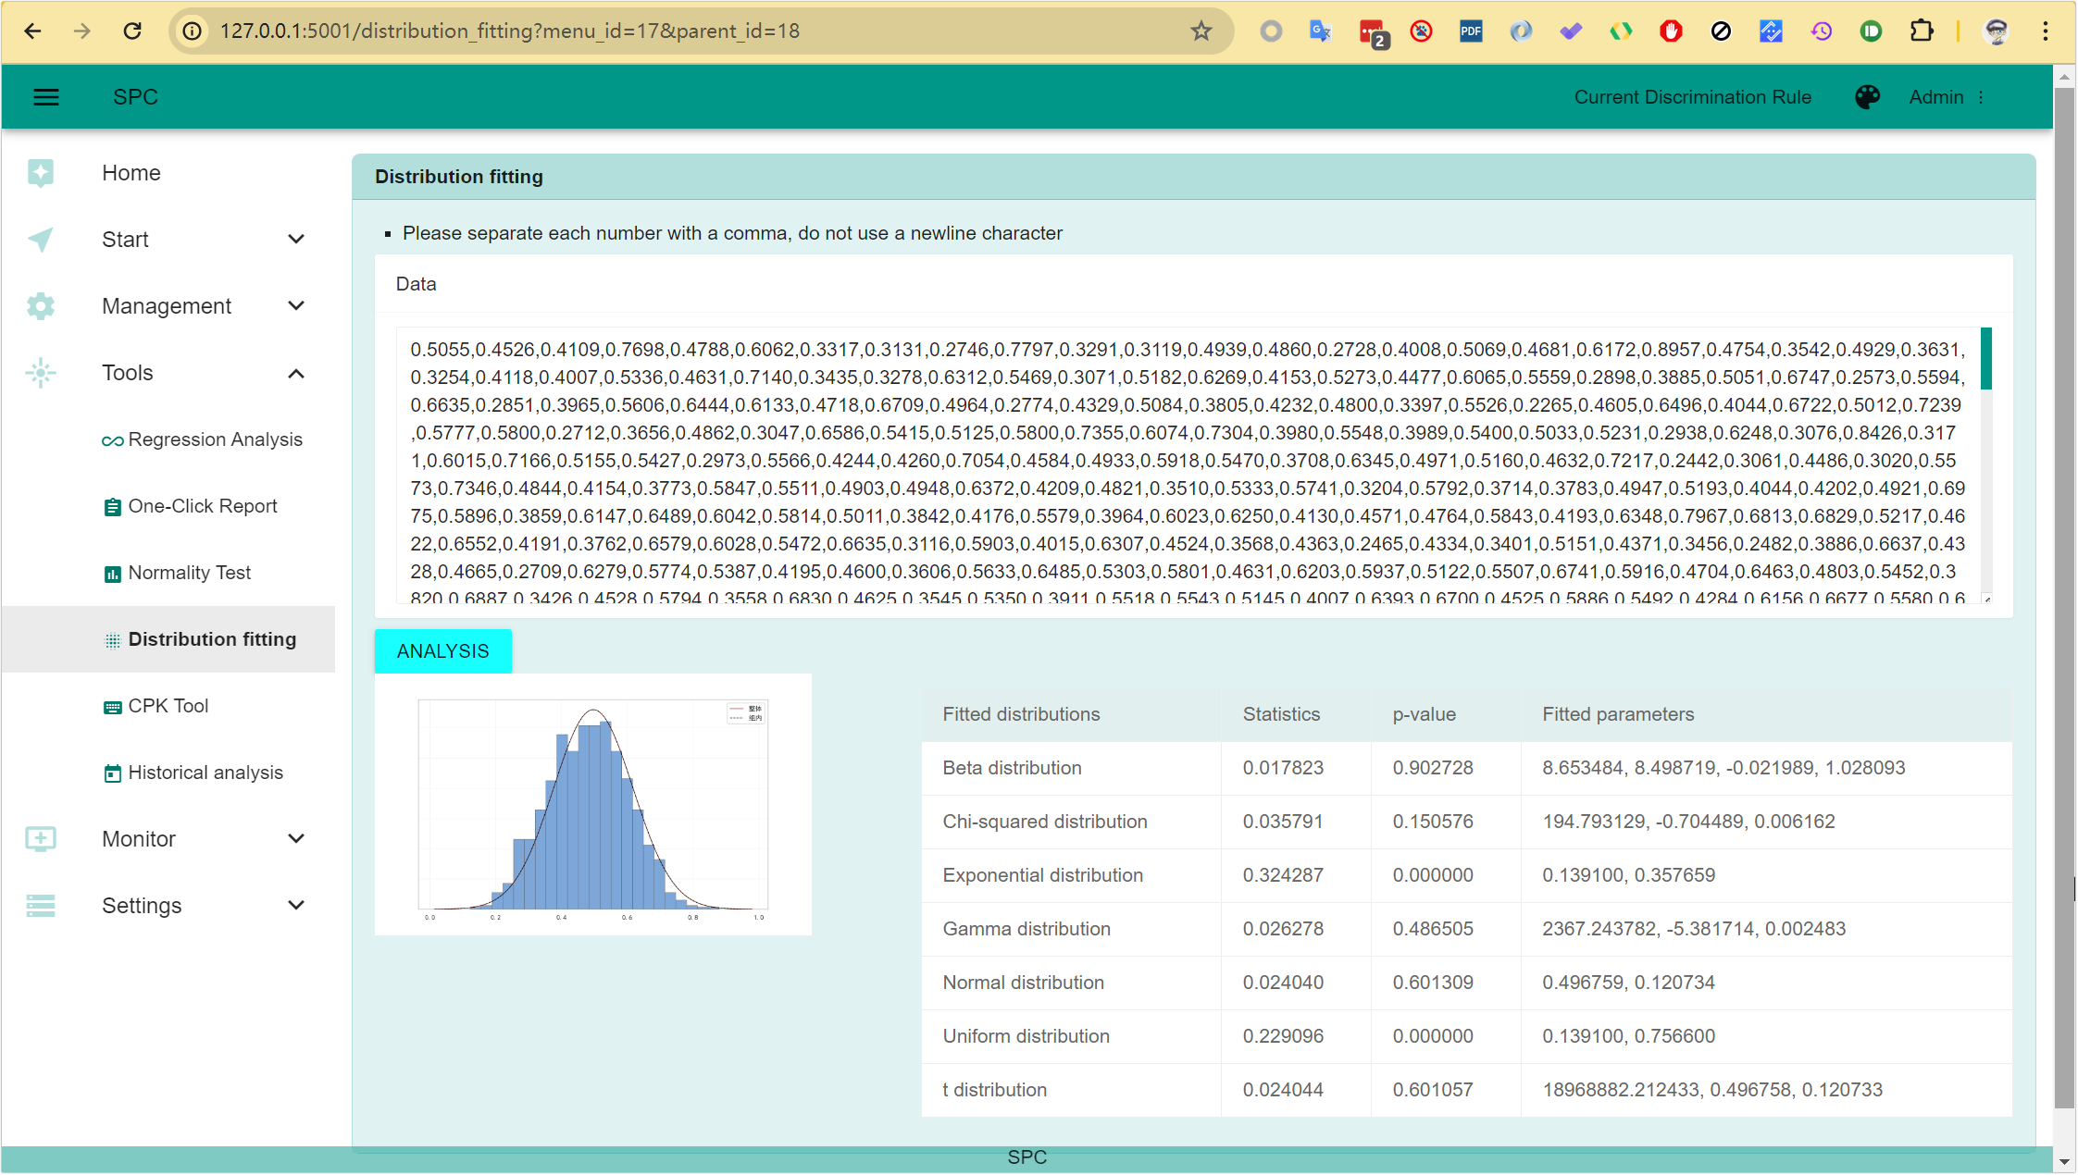Click the Home menu item
2078x1175 pixels.
(x=131, y=172)
